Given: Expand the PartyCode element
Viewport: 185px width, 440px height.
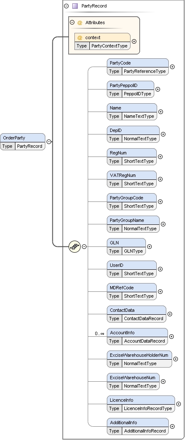Looking at the screenshot, I should tap(172, 67).
